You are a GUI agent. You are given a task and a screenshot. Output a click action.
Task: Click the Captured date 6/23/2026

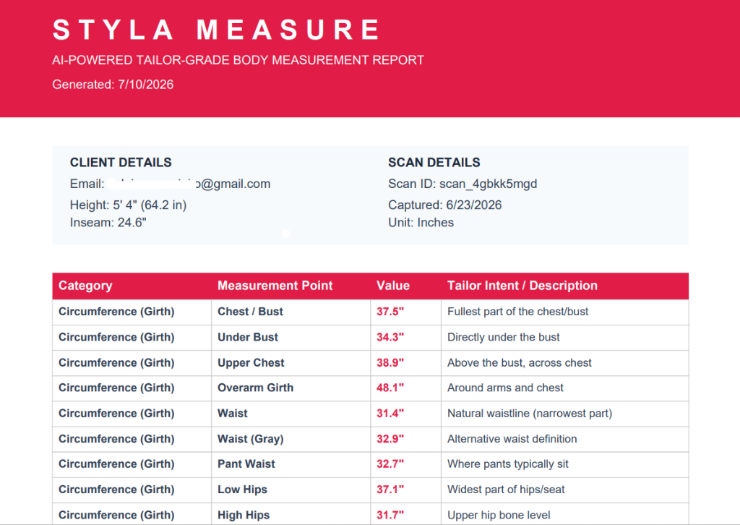point(444,205)
